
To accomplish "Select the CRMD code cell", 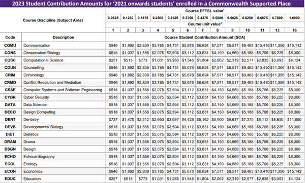I will [10, 83].
